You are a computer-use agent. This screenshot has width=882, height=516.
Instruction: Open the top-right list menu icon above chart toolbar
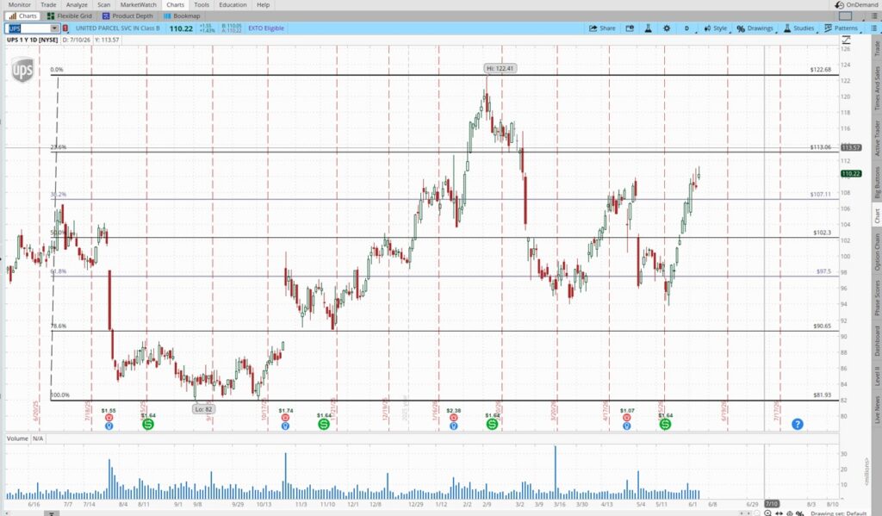873,16
